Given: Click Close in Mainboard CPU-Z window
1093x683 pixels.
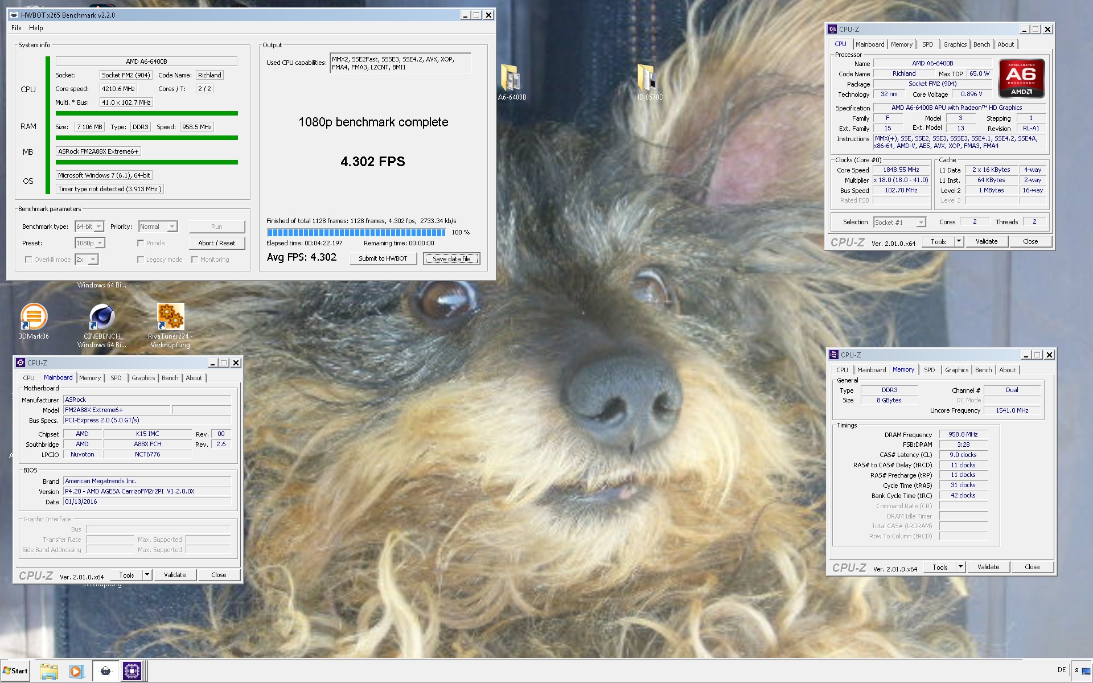Looking at the screenshot, I should 219,575.
